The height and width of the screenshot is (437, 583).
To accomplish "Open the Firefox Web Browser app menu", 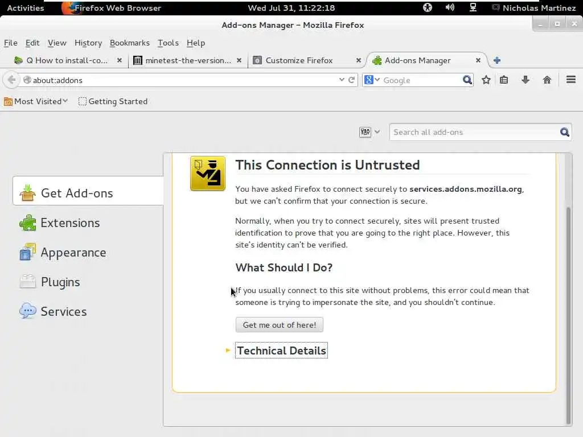I will coord(112,8).
